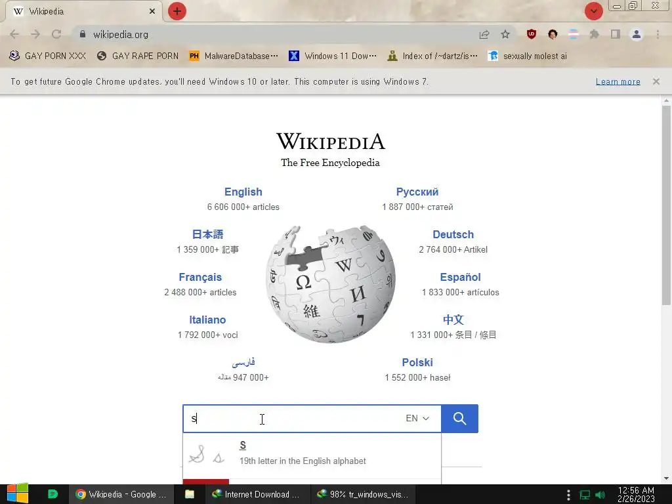Go to Deutsch Wikipedia
Image resolution: width=672 pixels, height=504 pixels.
(453, 234)
